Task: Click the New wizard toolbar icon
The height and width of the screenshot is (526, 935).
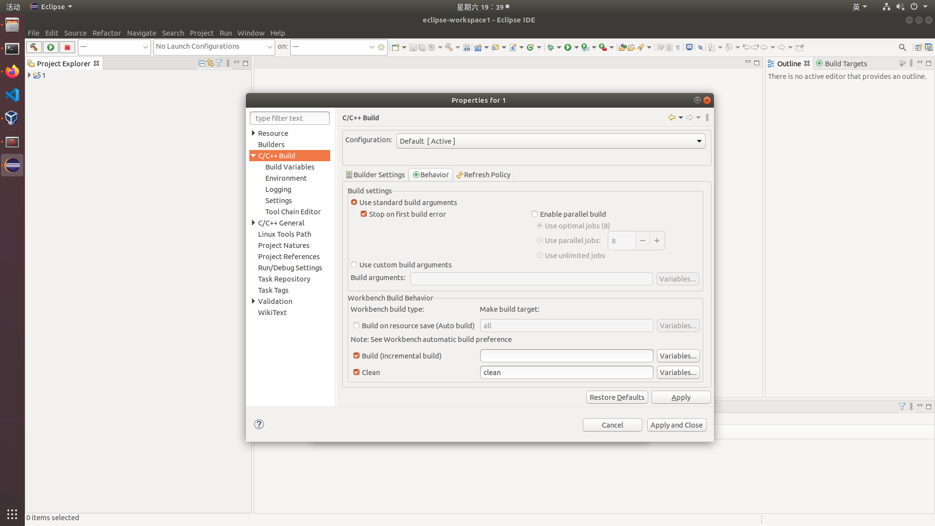Action: 395,47
